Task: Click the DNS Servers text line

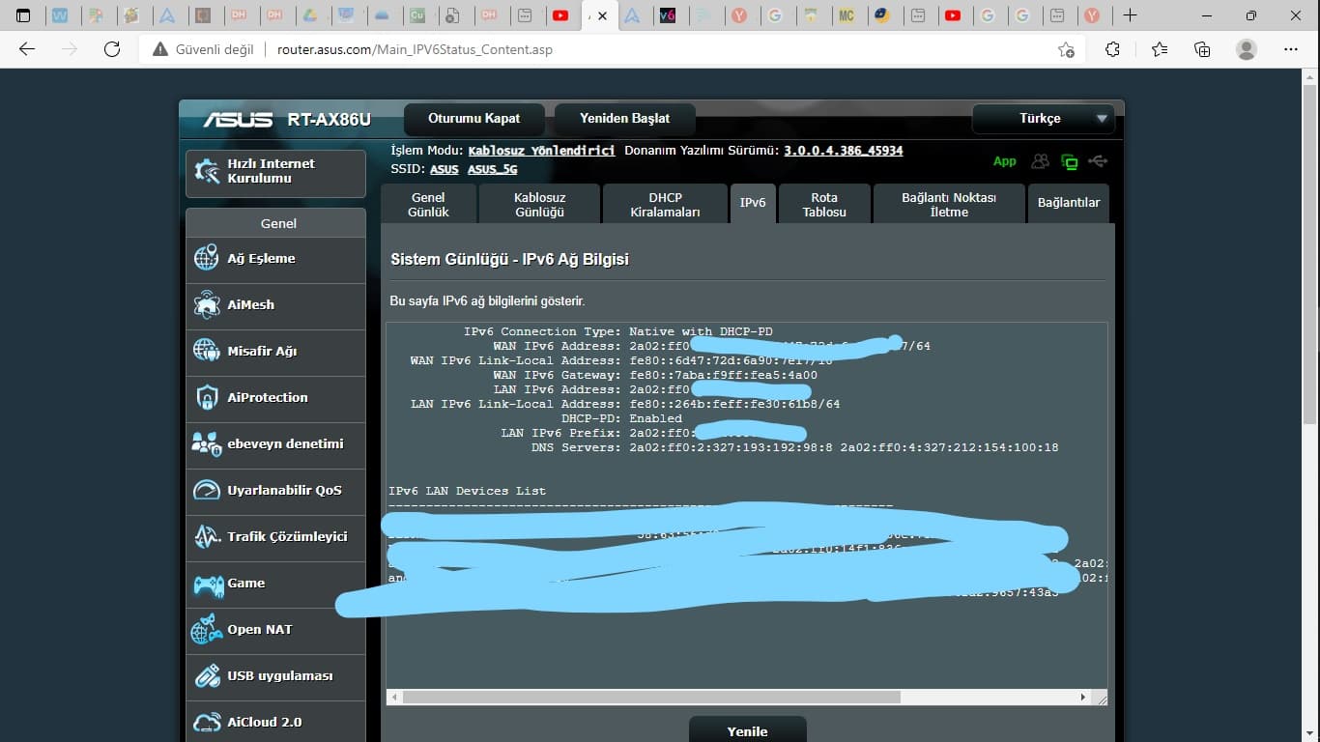Action: coord(794,447)
